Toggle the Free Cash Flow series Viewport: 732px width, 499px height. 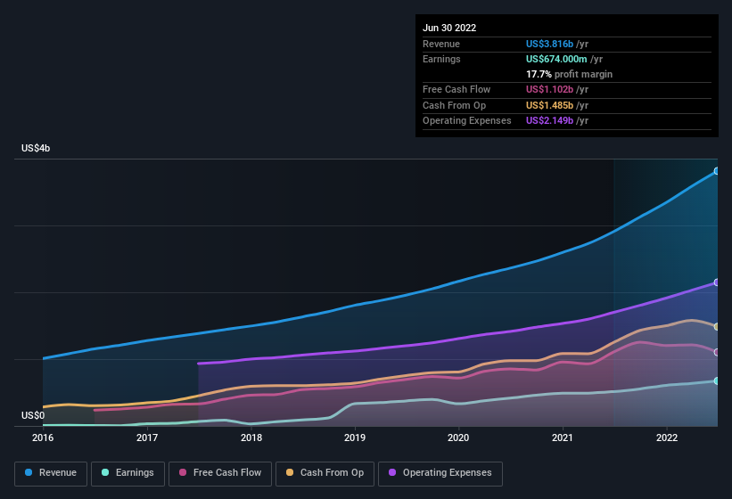pyautogui.click(x=222, y=473)
